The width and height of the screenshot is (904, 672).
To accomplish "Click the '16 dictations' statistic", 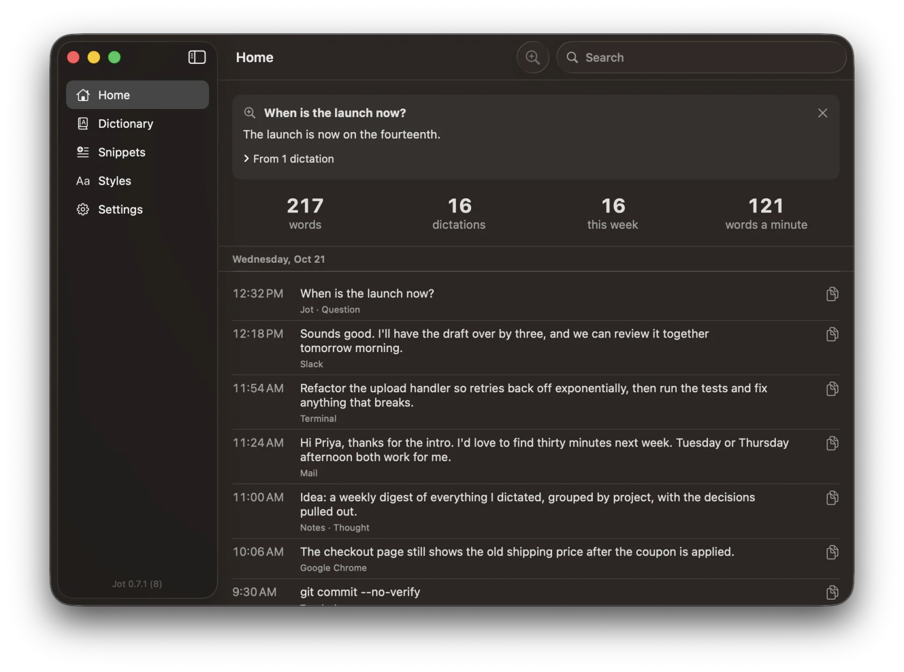I will [459, 214].
